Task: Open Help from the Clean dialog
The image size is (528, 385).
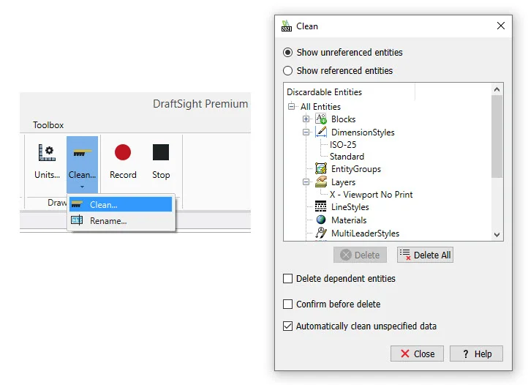Action: coord(476,354)
